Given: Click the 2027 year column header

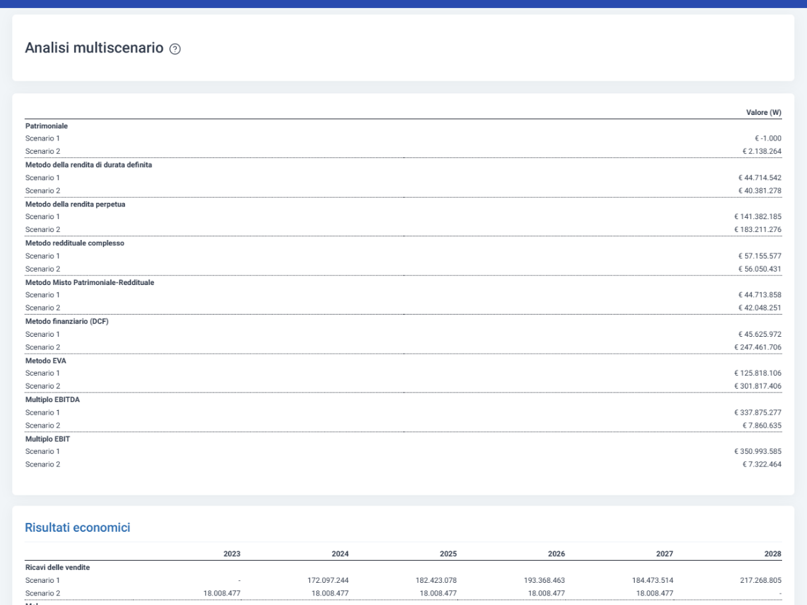Looking at the screenshot, I should pos(664,554).
